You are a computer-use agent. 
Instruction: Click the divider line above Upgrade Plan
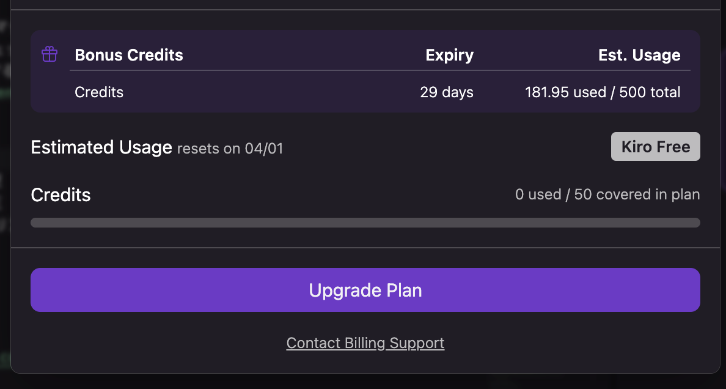coord(365,248)
